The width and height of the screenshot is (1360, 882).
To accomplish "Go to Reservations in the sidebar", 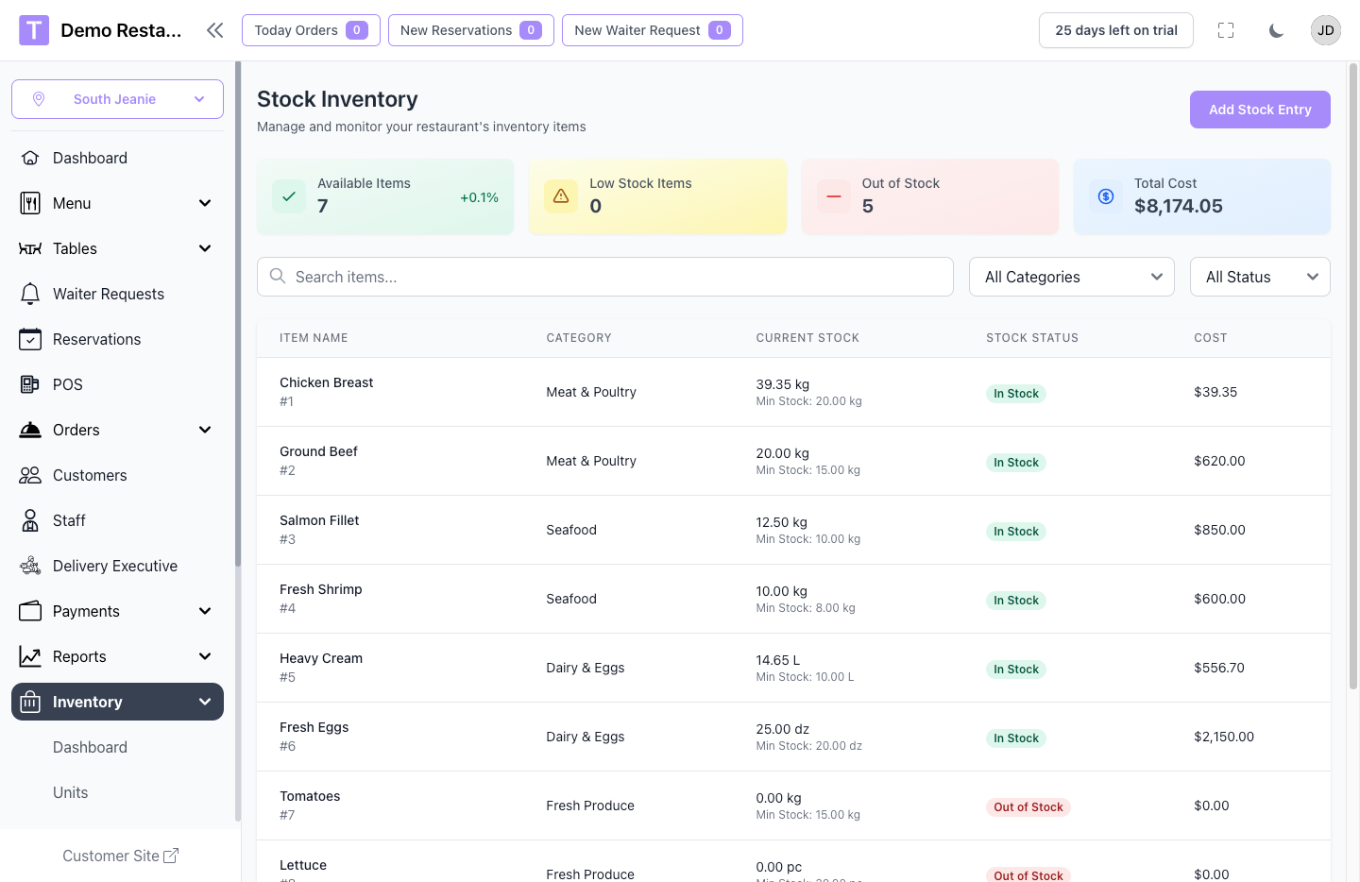I will pyautogui.click(x=117, y=339).
